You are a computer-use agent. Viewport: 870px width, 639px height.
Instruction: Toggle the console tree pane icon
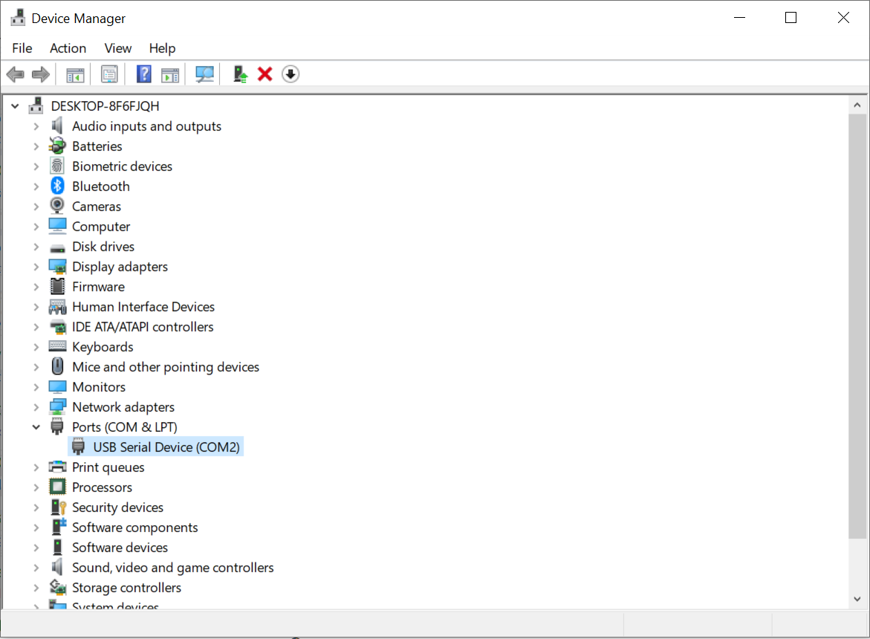75,74
